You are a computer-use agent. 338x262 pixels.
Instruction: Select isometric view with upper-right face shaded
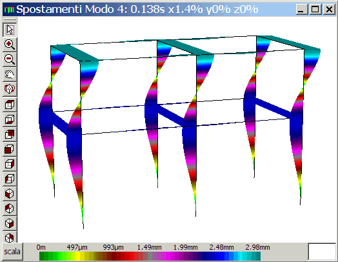click(x=10, y=237)
